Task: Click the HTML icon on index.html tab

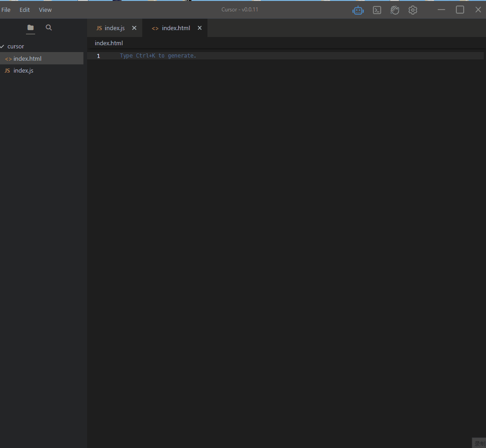Action: [155, 28]
